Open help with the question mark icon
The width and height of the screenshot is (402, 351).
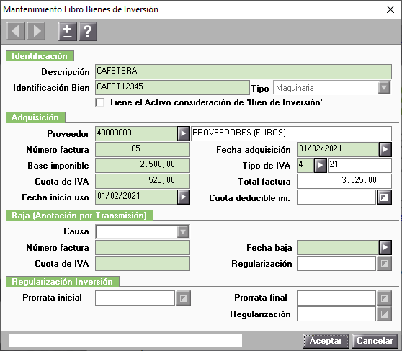(88, 32)
